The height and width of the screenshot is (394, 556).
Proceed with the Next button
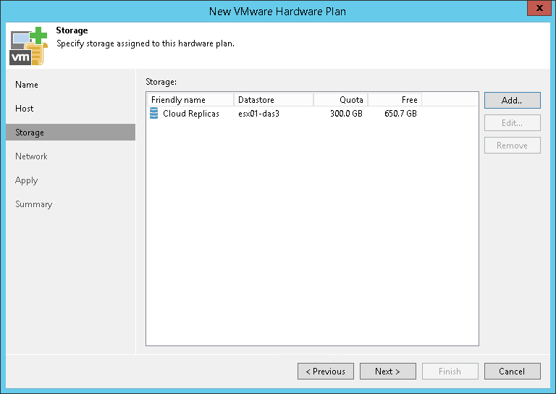point(387,372)
